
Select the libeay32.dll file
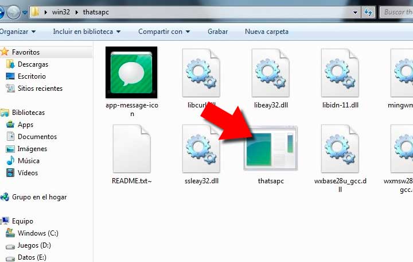[x=271, y=73]
